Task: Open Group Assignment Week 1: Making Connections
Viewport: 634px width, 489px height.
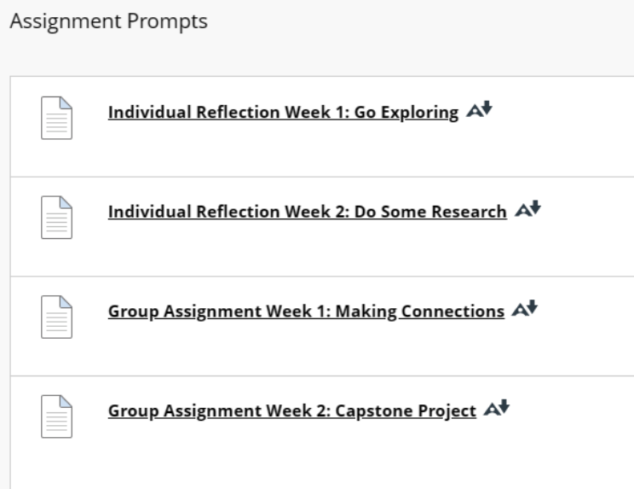Action: tap(306, 311)
